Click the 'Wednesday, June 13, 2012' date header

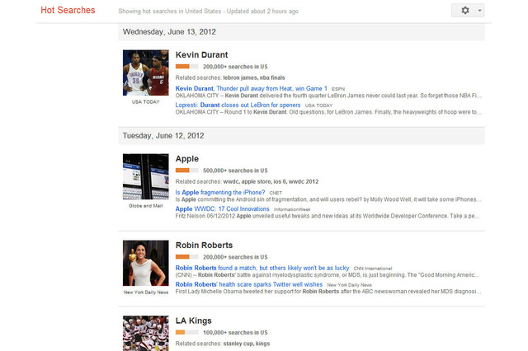[x=169, y=32]
